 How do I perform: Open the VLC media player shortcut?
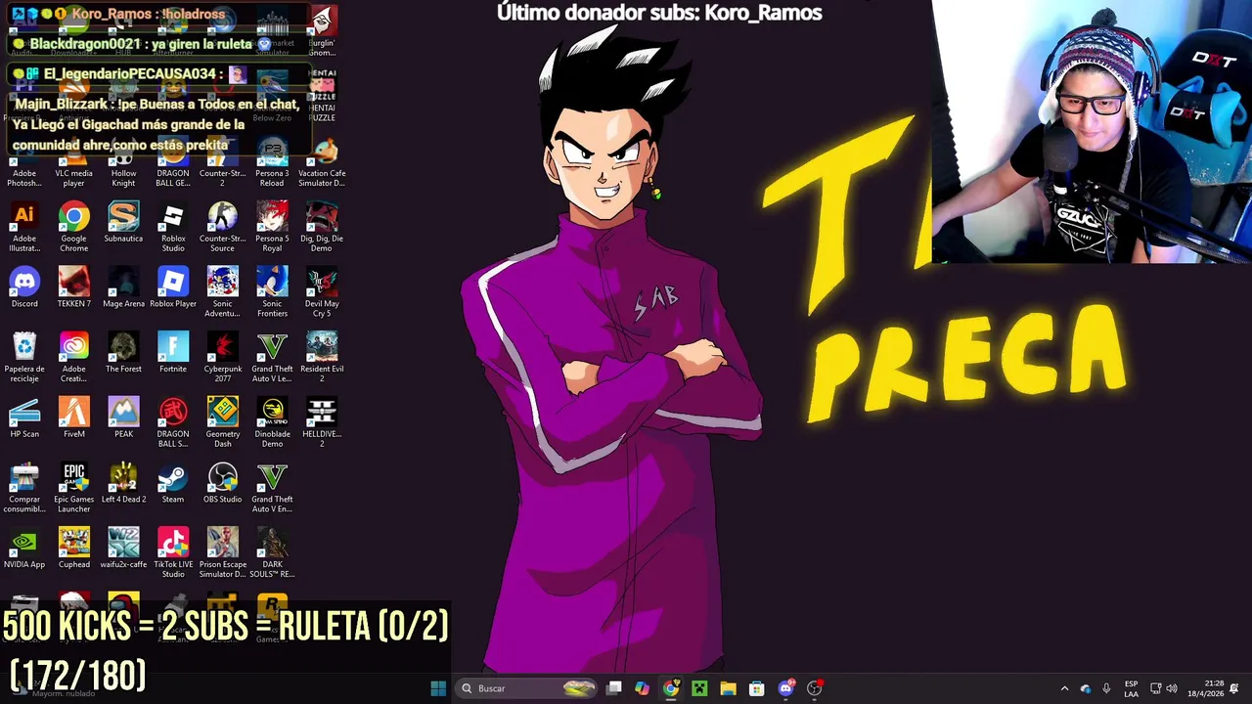coord(73,161)
